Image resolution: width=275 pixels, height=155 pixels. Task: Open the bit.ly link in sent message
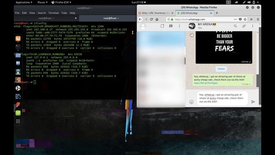click(206, 83)
